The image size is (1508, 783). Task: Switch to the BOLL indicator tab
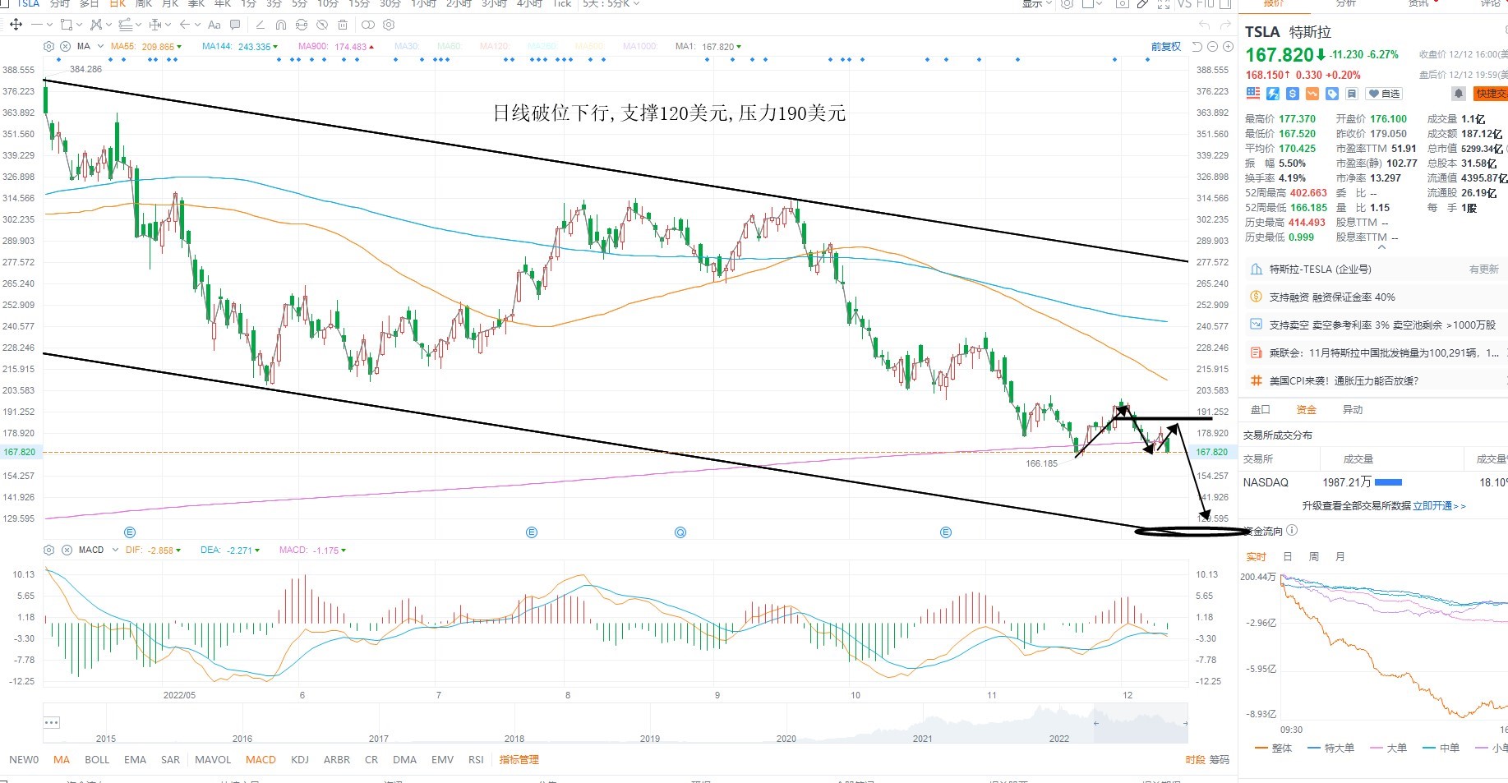[97, 760]
